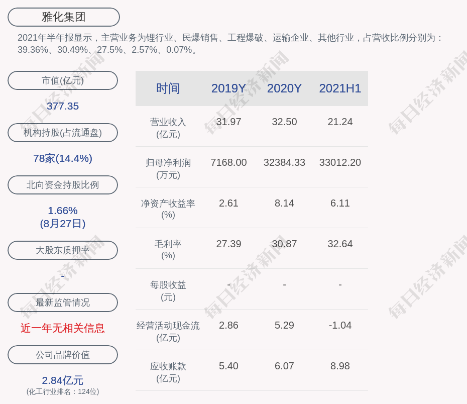Select the 2021H1 column header
Screen dimensions: 467x404
pyautogui.click(x=340, y=88)
